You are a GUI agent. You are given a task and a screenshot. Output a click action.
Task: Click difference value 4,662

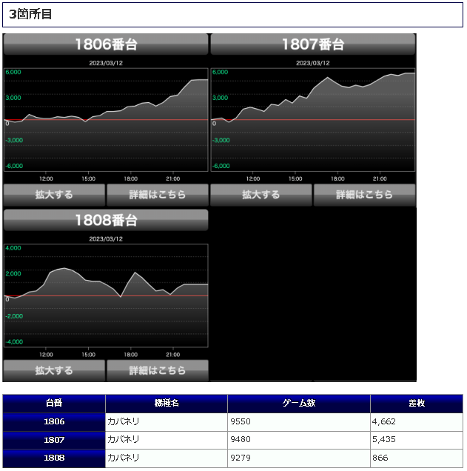click(384, 422)
